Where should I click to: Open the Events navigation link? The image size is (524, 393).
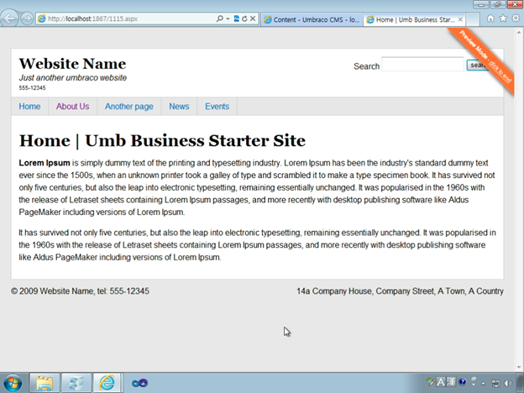pos(217,107)
